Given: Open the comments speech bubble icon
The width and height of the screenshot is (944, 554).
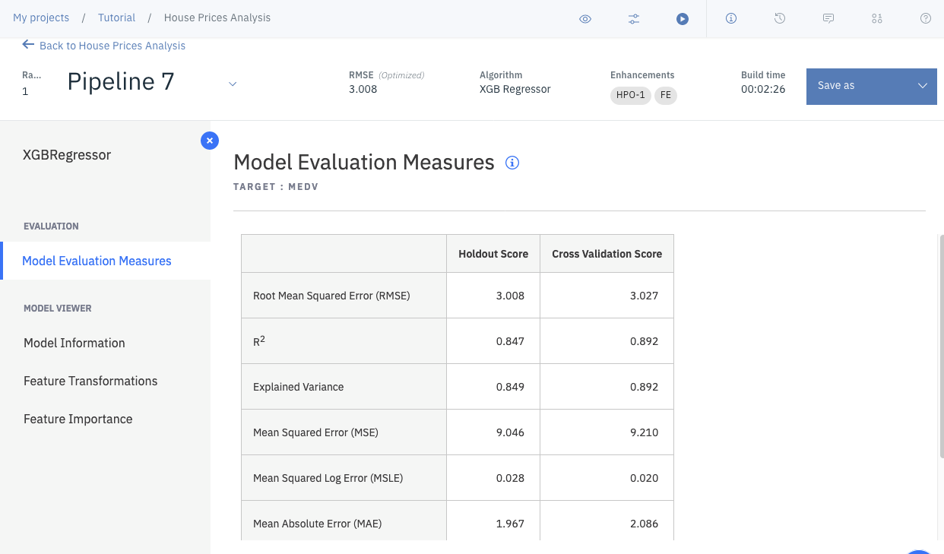Looking at the screenshot, I should 828,19.
